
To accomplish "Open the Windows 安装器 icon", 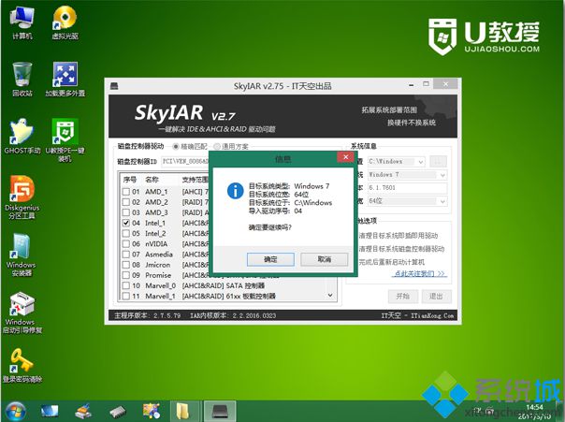I will pyautogui.click(x=22, y=255).
